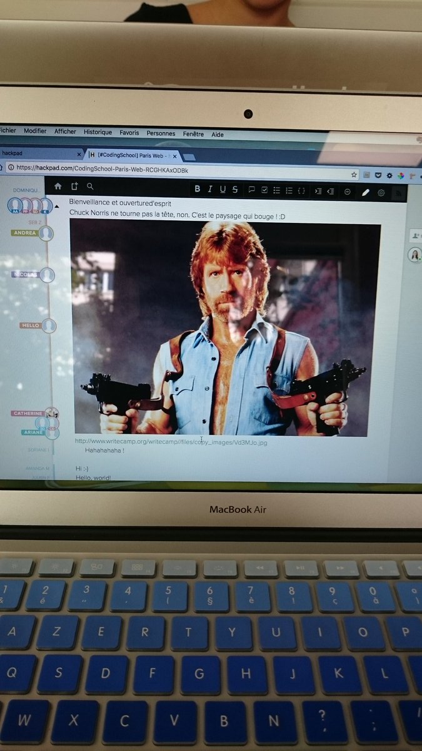
Task: Click the circled minus toolbar icon
Action: [348, 192]
